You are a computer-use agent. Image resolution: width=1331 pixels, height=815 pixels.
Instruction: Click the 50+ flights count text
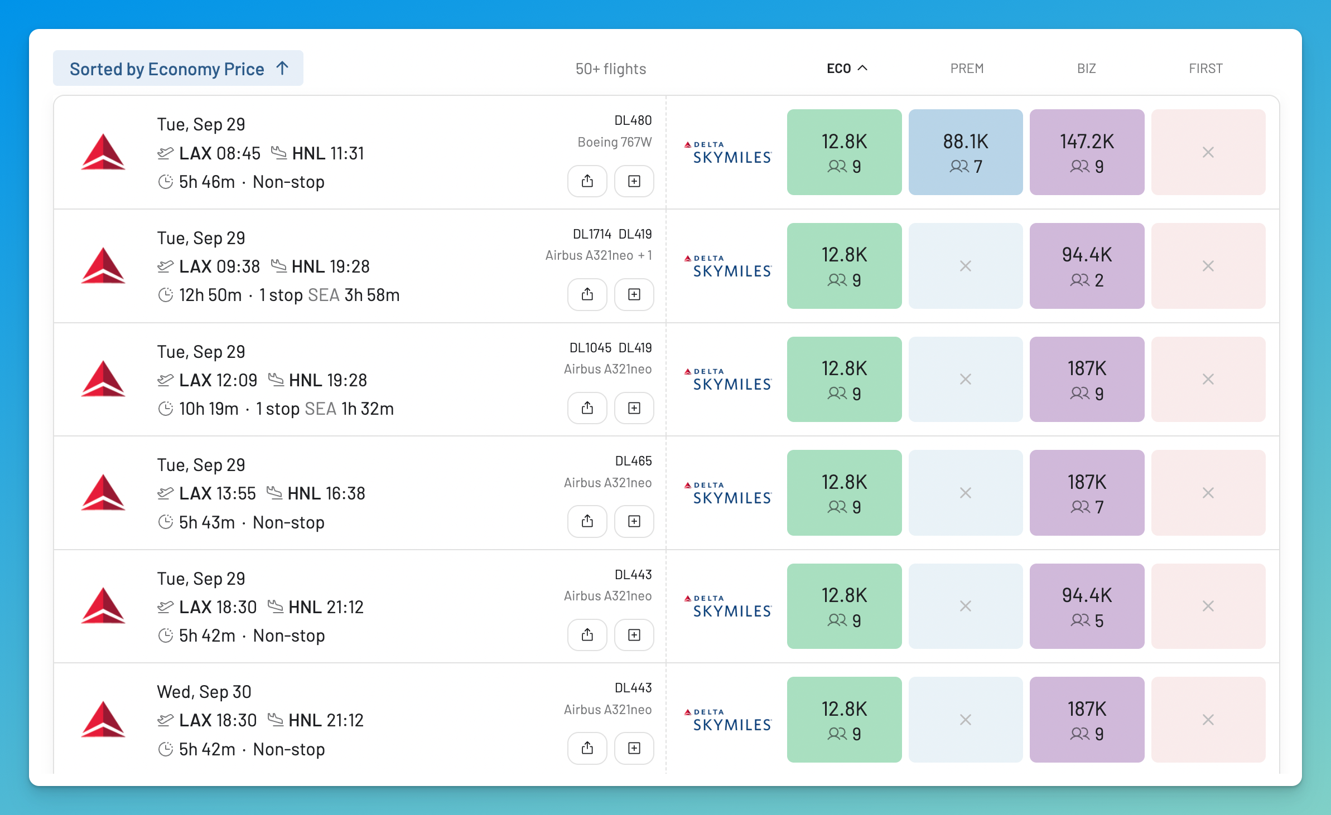611,69
